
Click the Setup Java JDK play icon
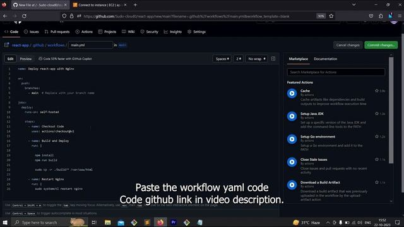pos(292,116)
